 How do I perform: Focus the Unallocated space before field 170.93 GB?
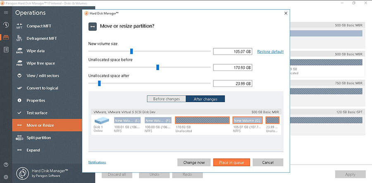tap(232, 68)
